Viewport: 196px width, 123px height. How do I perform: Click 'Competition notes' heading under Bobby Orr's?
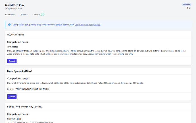click(x=18, y=114)
